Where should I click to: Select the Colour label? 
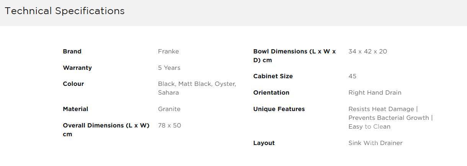pos(73,84)
